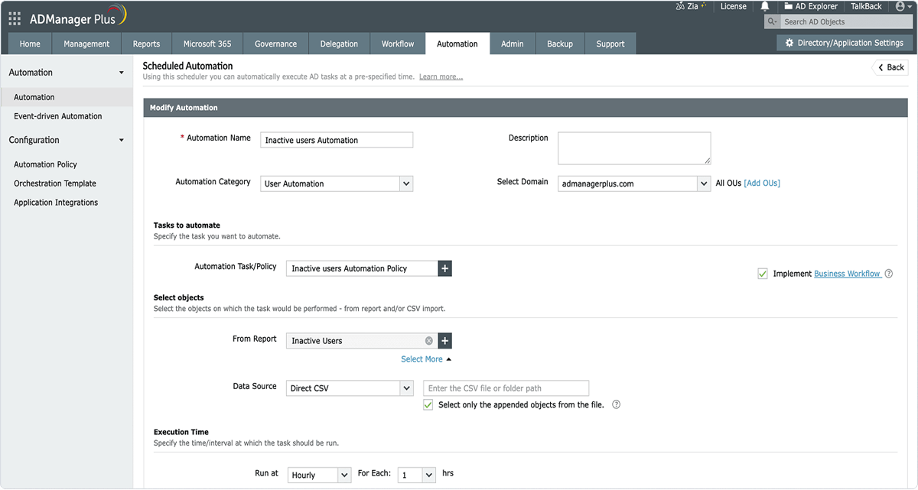Click the Search AD Objects field
Image resolution: width=918 pixels, height=490 pixels.
[x=847, y=21]
